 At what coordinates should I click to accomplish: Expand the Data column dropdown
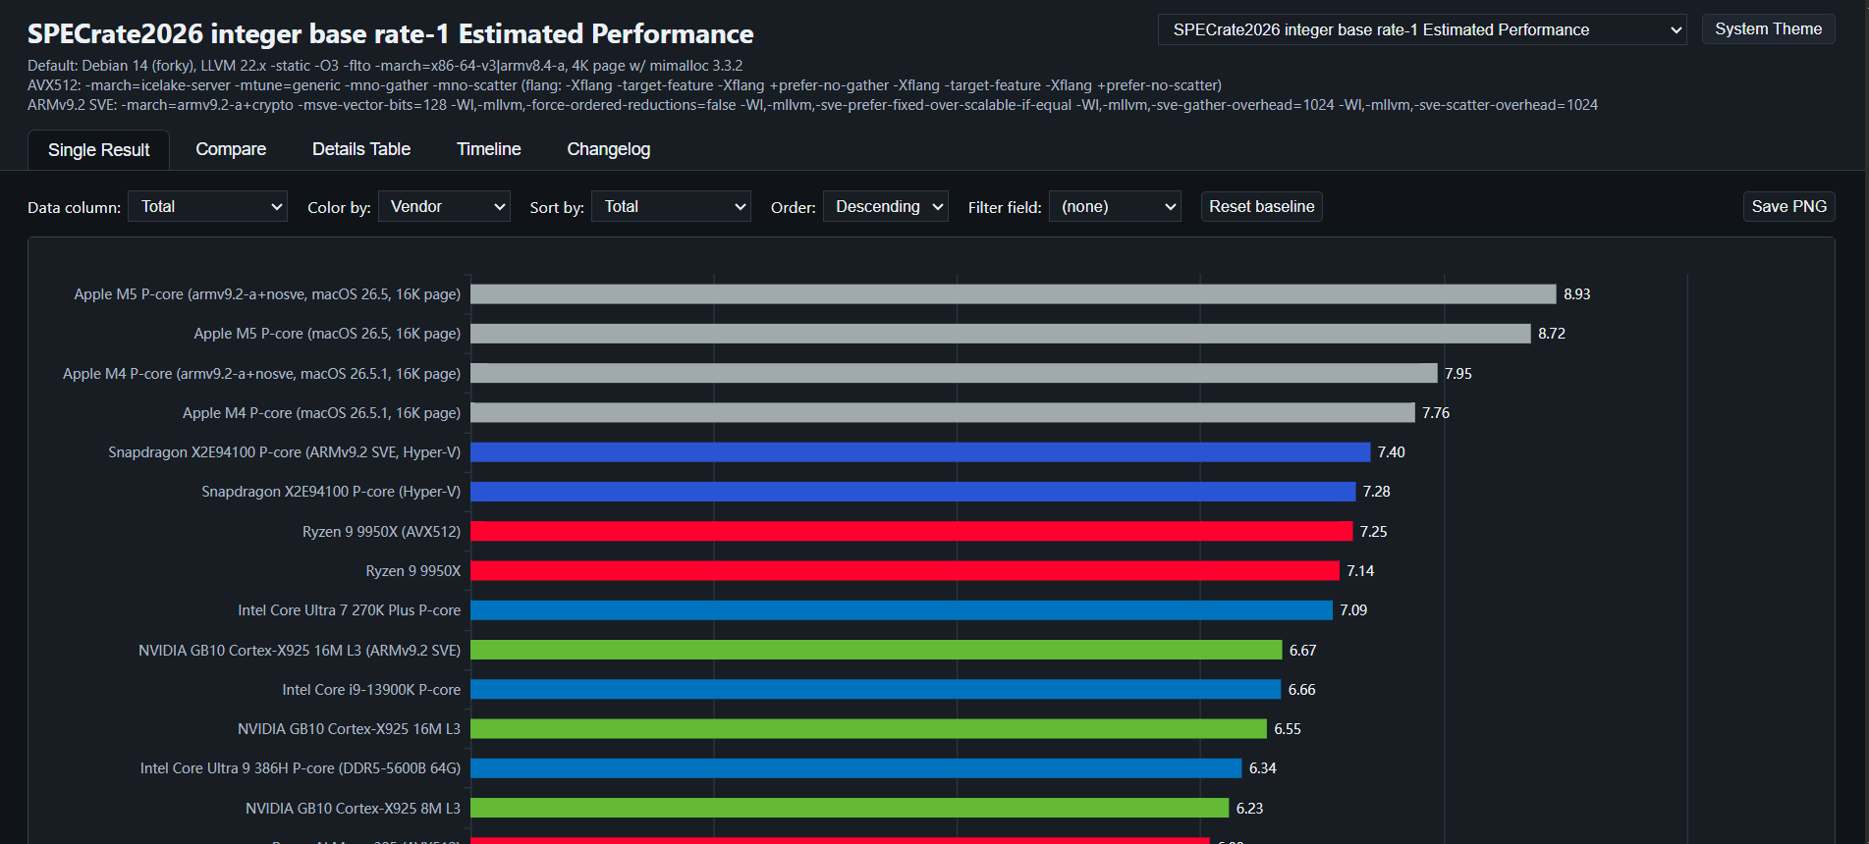click(x=207, y=206)
